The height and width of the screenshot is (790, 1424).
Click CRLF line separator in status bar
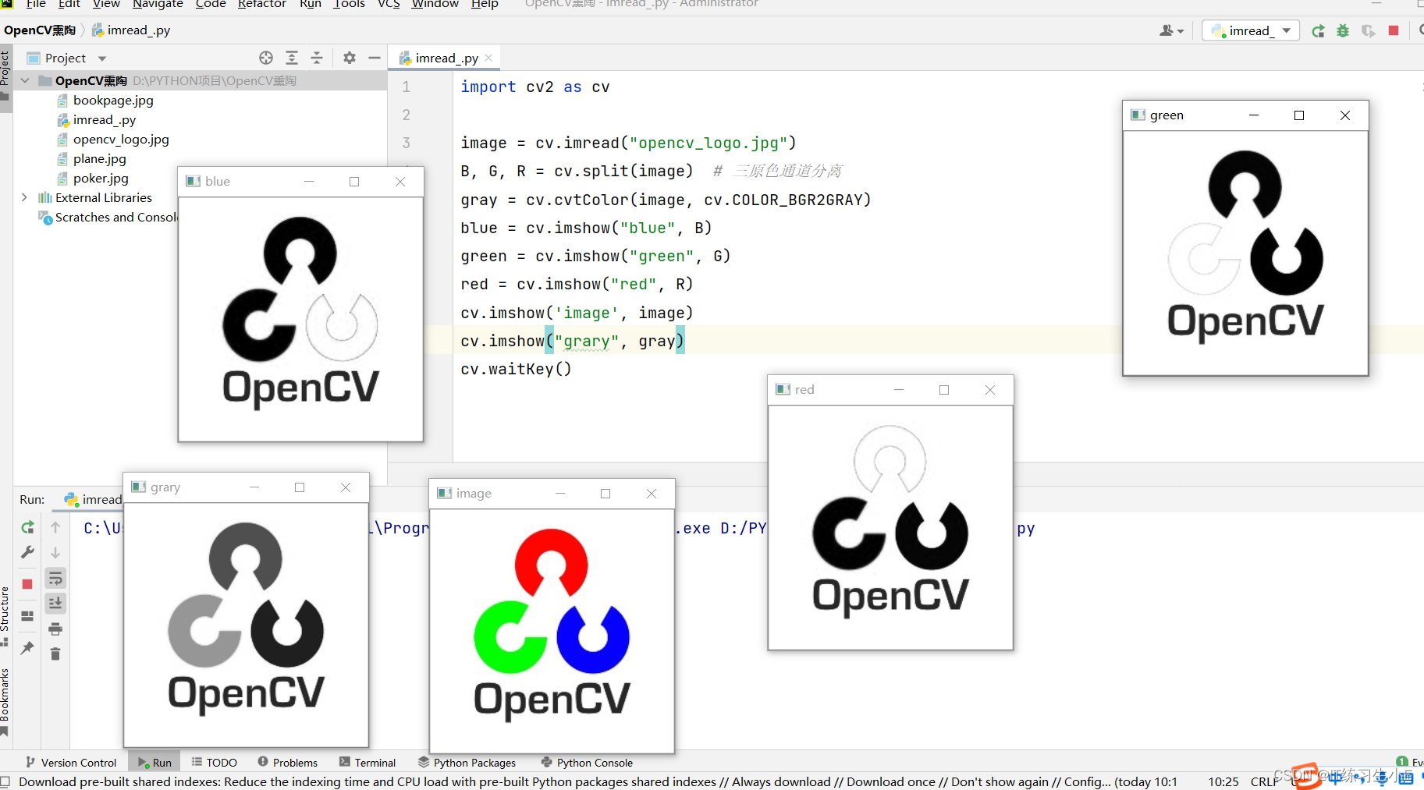point(1264,781)
